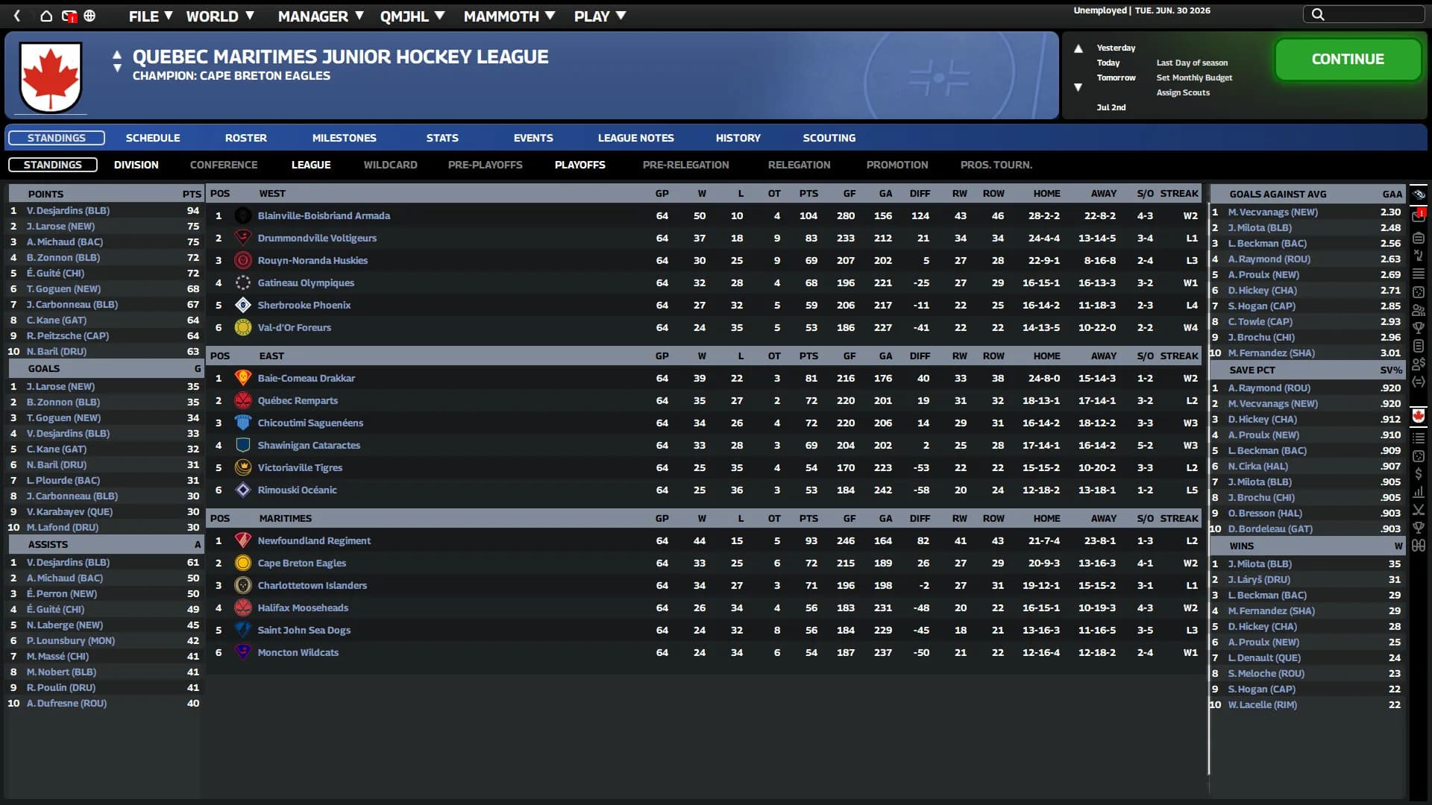Open the bar chart sidebar icon
The image size is (1432, 805).
(x=1419, y=492)
